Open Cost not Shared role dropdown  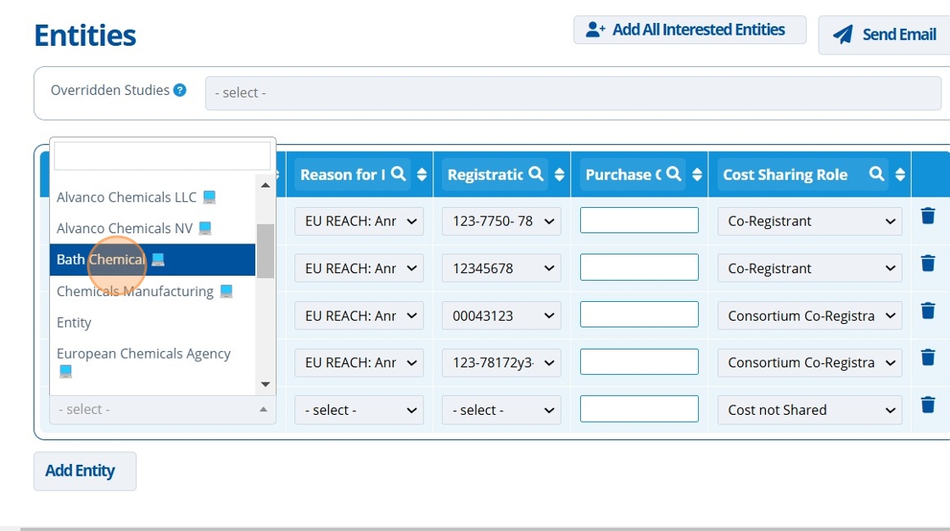point(809,410)
